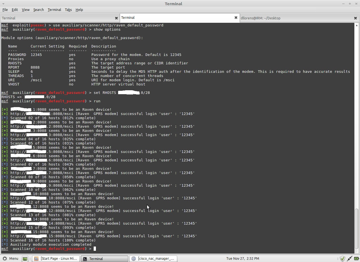Viewport: 360px width, 262px height.
Task: Select the Terminal taskbar button
Action: (x=104, y=259)
